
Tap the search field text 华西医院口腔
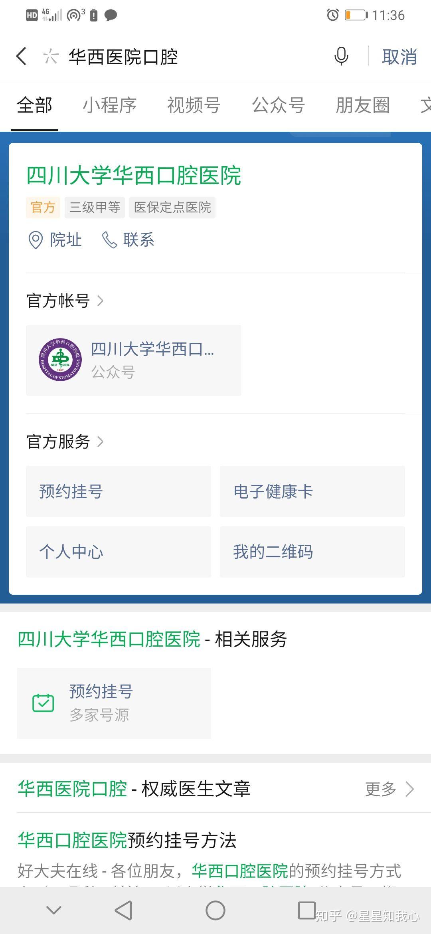click(123, 57)
